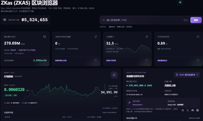Click the Kaspa ASIC device text
This screenshot has width=203, height=121.
(x=176, y=105)
